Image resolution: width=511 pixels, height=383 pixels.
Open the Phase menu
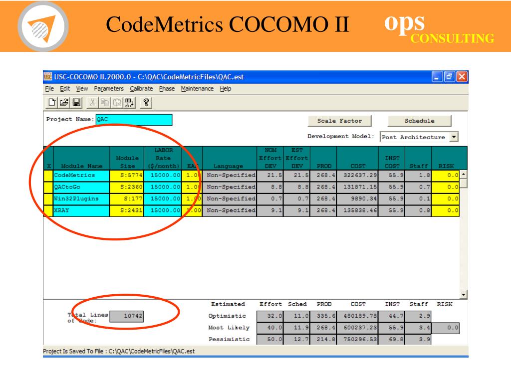[167, 89]
